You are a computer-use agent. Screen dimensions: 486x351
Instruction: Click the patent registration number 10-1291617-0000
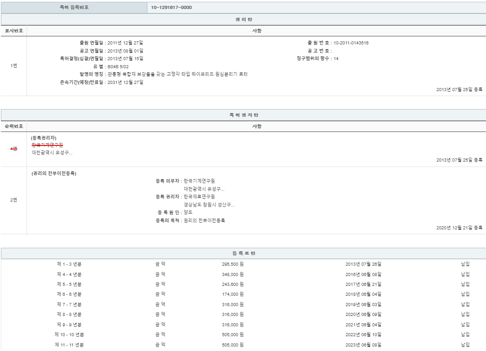pos(172,8)
